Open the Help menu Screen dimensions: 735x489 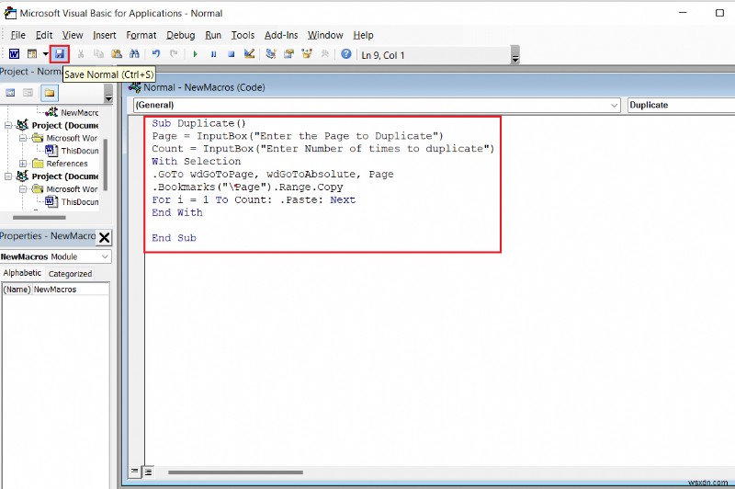point(363,35)
